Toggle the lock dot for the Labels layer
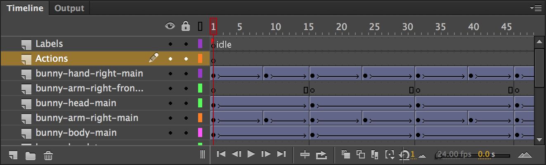Viewport: 546px width, 165px height. (186, 44)
